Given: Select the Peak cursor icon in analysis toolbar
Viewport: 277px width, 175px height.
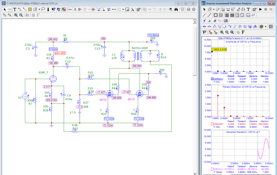Looking at the screenshot, I should 215,26.
